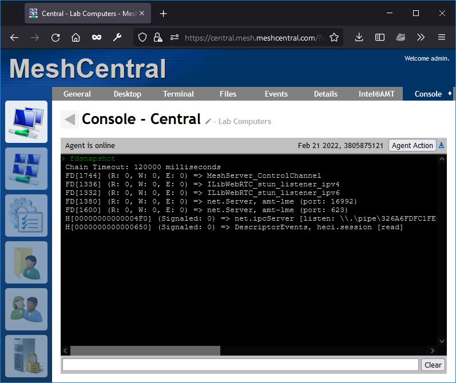The width and height of the screenshot is (456, 383).
Task: Switch to the Details tab
Action: tap(326, 94)
